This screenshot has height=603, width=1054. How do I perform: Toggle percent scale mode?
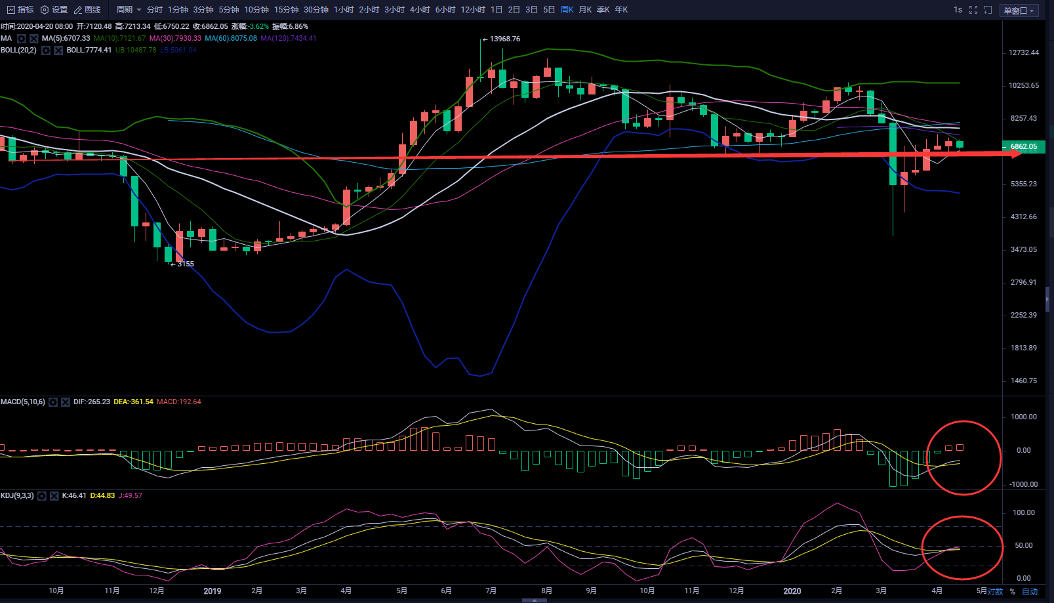[x=1013, y=591]
